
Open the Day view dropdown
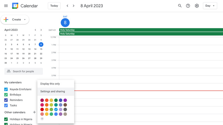(x=210, y=6)
